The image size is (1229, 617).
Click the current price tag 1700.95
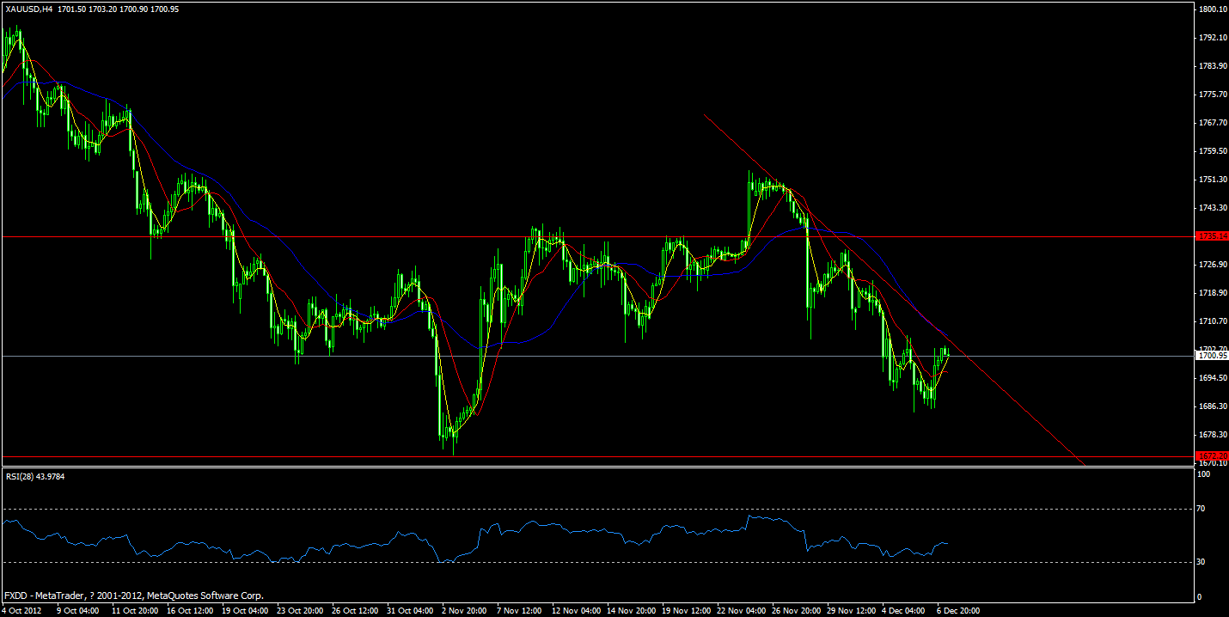[1212, 355]
